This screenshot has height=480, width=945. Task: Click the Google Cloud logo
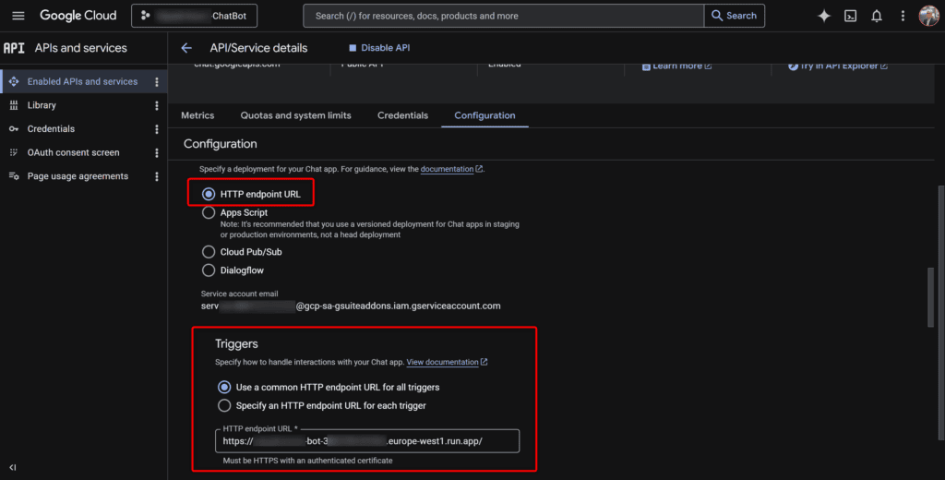pyautogui.click(x=78, y=16)
